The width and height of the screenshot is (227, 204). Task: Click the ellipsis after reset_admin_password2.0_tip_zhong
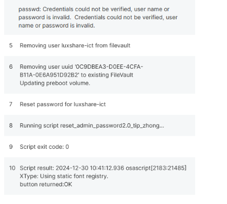(x=162, y=126)
